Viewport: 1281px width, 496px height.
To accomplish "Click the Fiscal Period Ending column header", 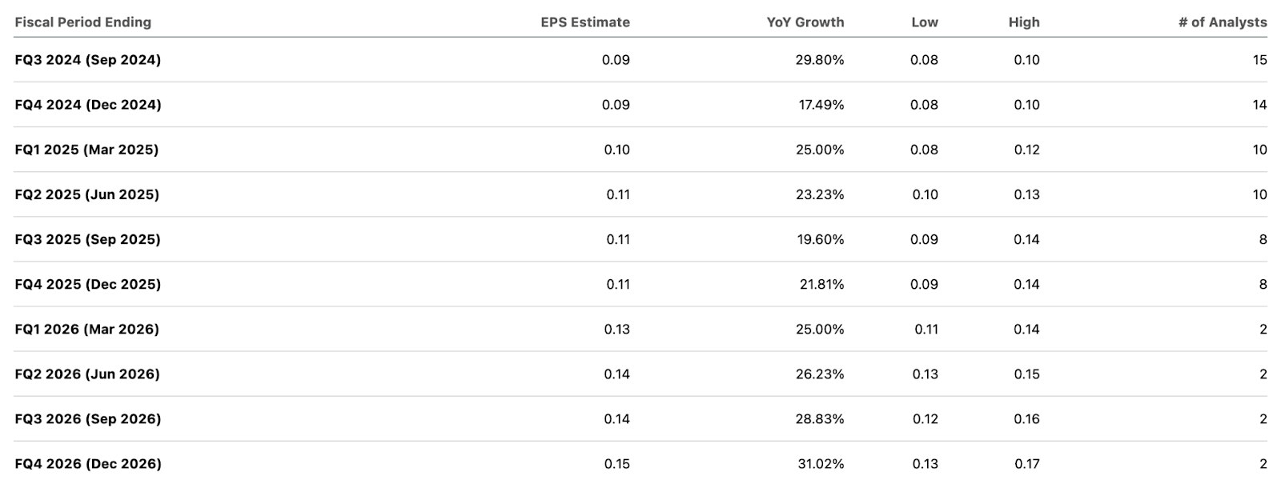I will (82, 22).
